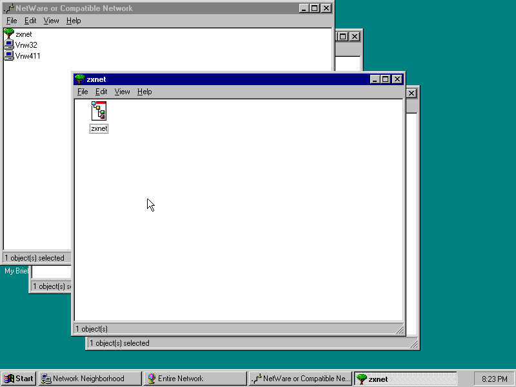Click the taskbar clock showing 8:23 PM
The width and height of the screenshot is (516, 387).
click(x=494, y=379)
